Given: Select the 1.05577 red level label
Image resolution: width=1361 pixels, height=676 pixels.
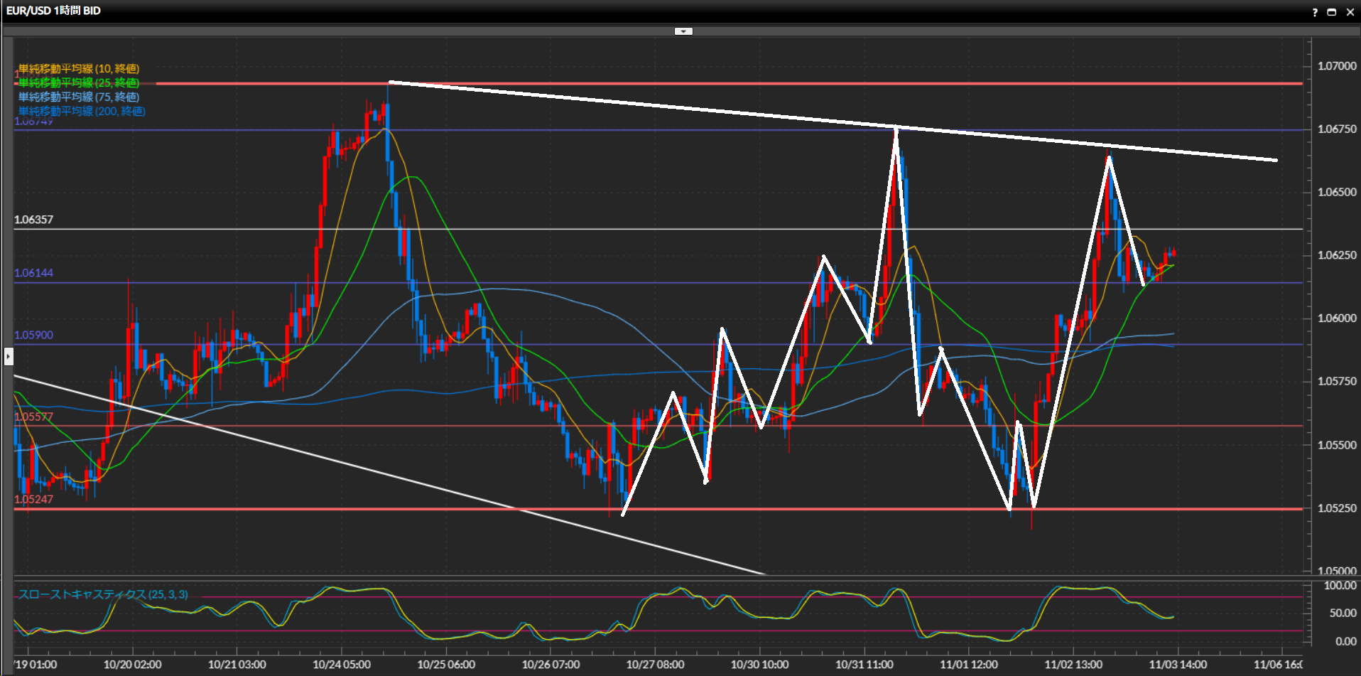Looking at the screenshot, I should tap(33, 417).
